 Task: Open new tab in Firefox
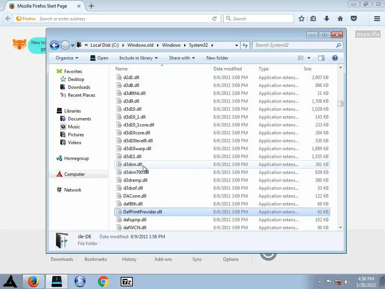tap(91, 6)
